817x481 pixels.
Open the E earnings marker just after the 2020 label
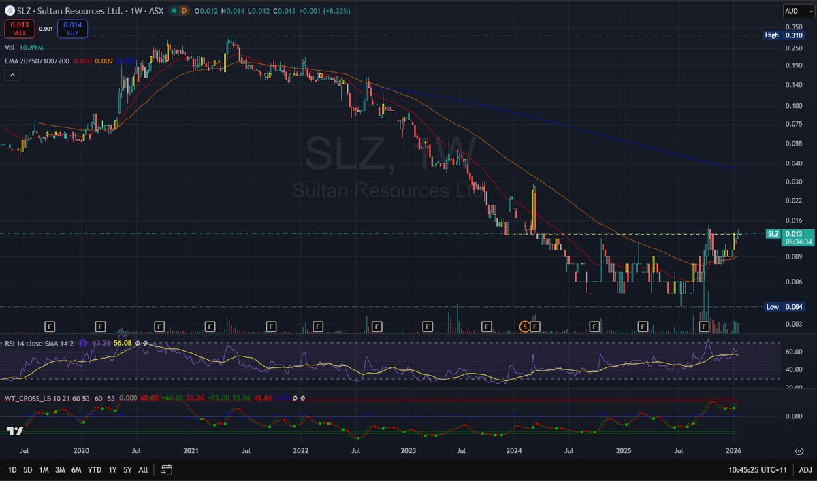click(x=101, y=327)
